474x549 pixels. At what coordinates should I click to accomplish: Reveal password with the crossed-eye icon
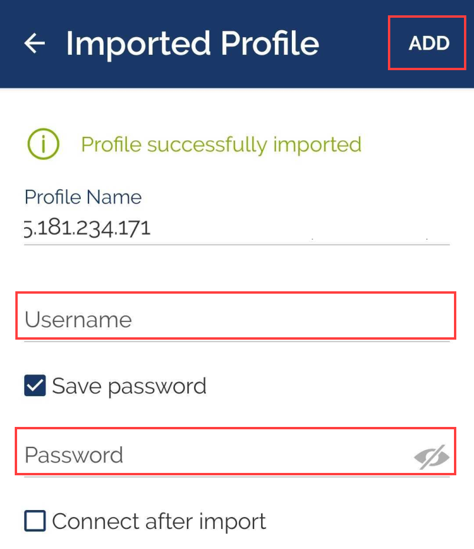coord(432,457)
